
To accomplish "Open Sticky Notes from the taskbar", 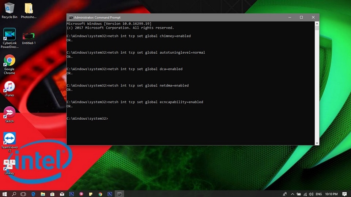I will coord(91,194).
